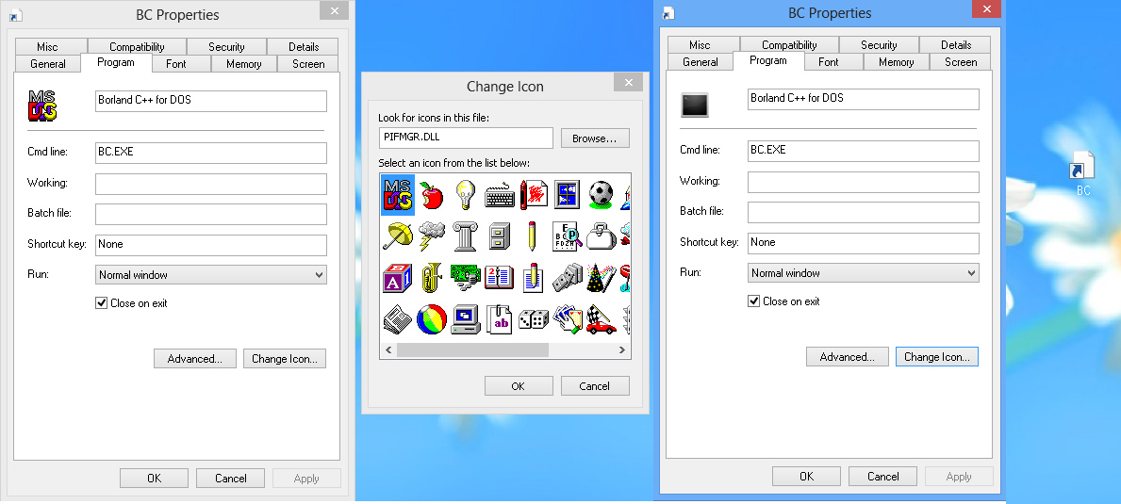Select the keyboard icon in Change Icon
The width and height of the screenshot is (1121, 504).
500,196
